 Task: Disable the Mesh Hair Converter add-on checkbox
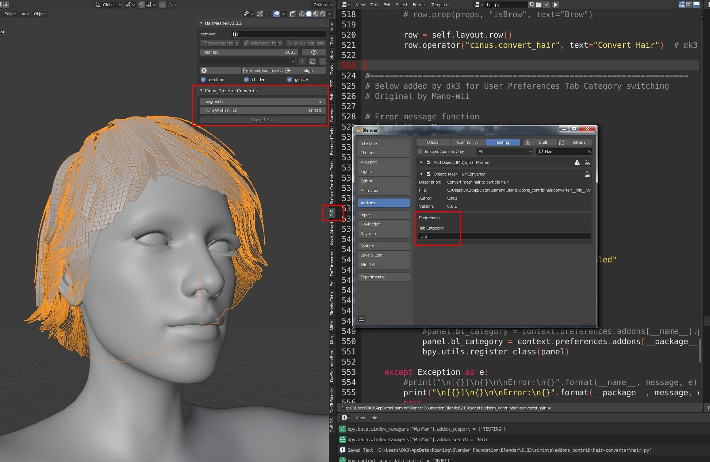pyautogui.click(x=429, y=174)
